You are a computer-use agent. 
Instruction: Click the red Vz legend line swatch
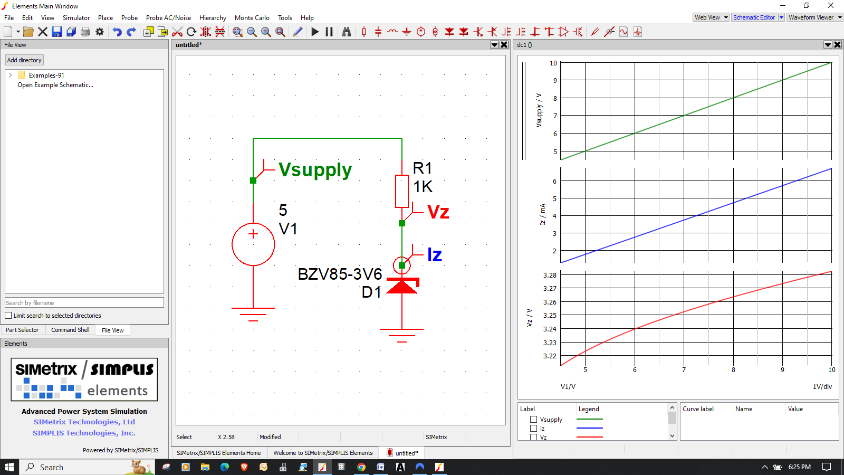(x=590, y=437)
